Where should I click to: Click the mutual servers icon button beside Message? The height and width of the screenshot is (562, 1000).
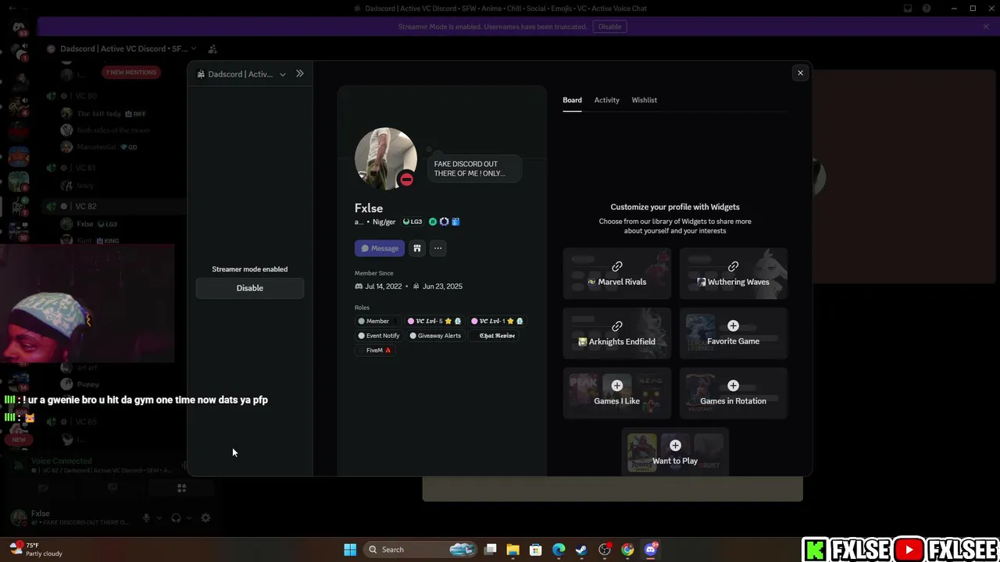417,248
